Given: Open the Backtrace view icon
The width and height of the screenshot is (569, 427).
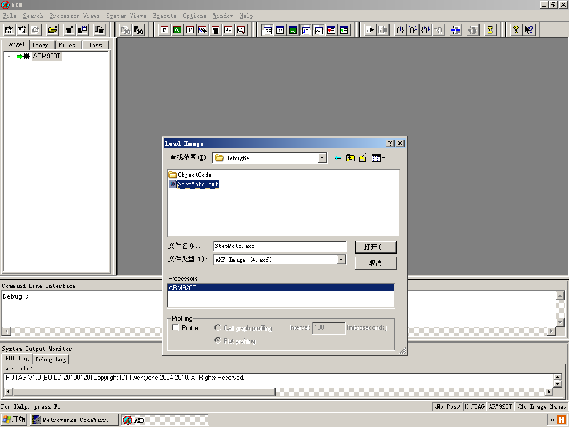Looking at the screenshot, I should 203,30.
